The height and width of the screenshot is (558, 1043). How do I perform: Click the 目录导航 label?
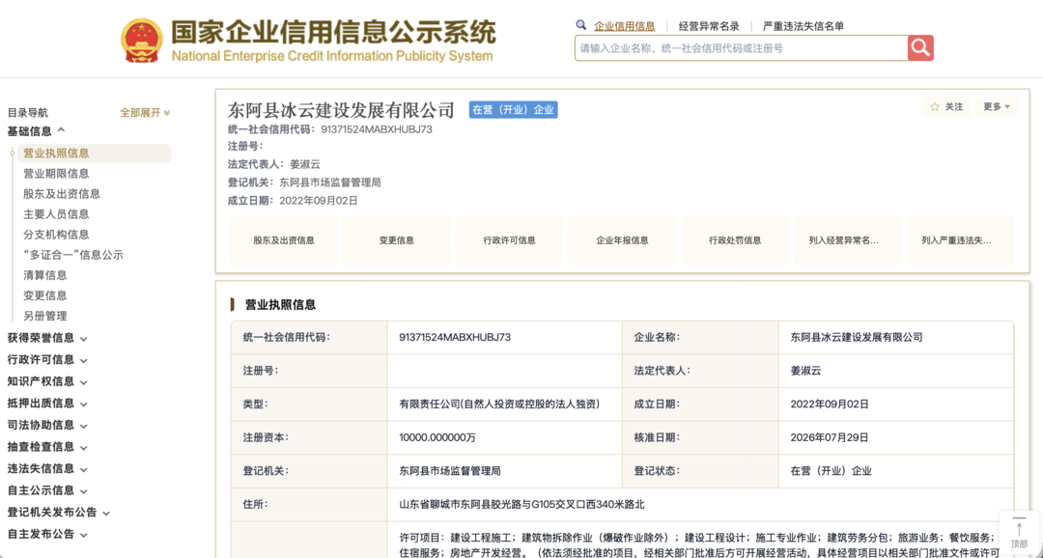coord(28,113)
